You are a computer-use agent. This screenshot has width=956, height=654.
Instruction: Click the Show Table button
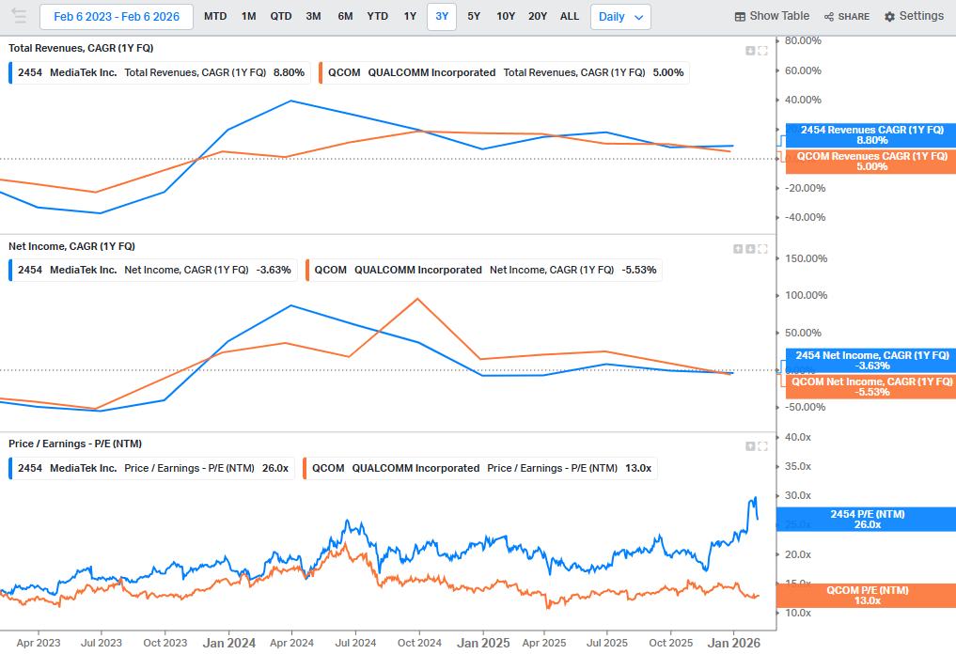[x=772, y=16]
